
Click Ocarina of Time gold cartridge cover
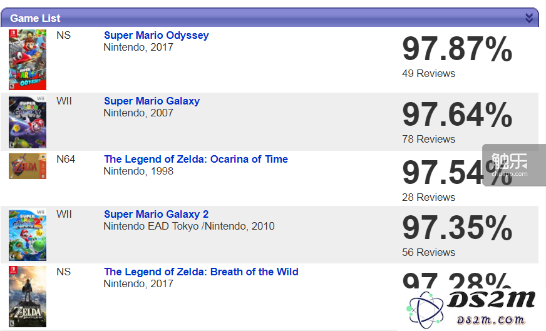click(x=28, y=166)
